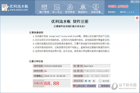The width and height of the screenshot is (140, 93).
Task: Open the 数据统计 data statistics icon
Action: coord(83,9)
